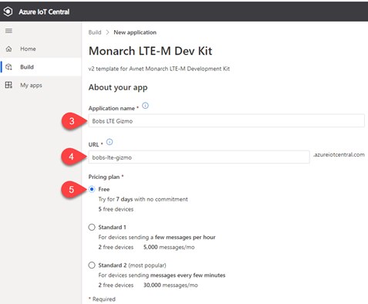Click the '30,000 messages/mo' text

pos(170,285)
